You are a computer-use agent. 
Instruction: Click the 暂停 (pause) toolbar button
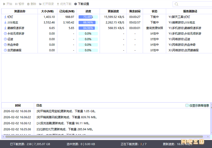20,4
